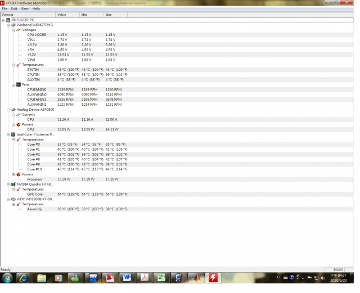Select the GPU Core temperature row
Screen dimensions: 360x293
click(x=190, y=194)
